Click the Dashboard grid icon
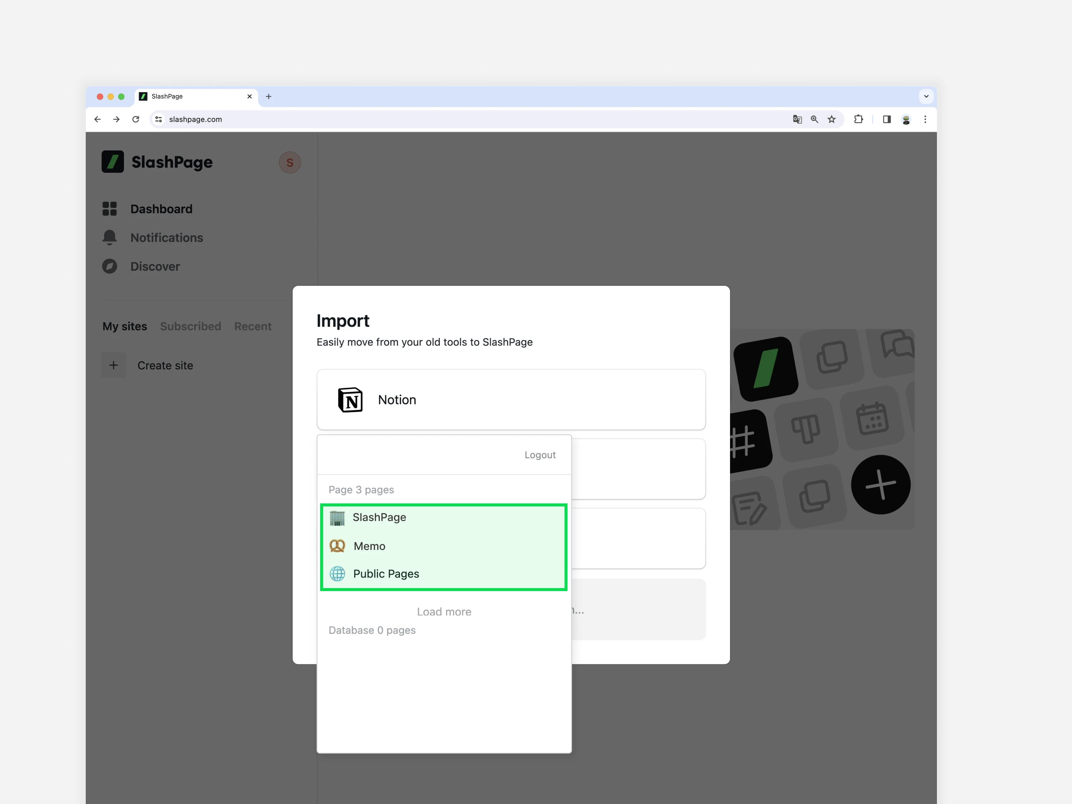This screenshot has width=1072, height=804. [x=110, y=209]
